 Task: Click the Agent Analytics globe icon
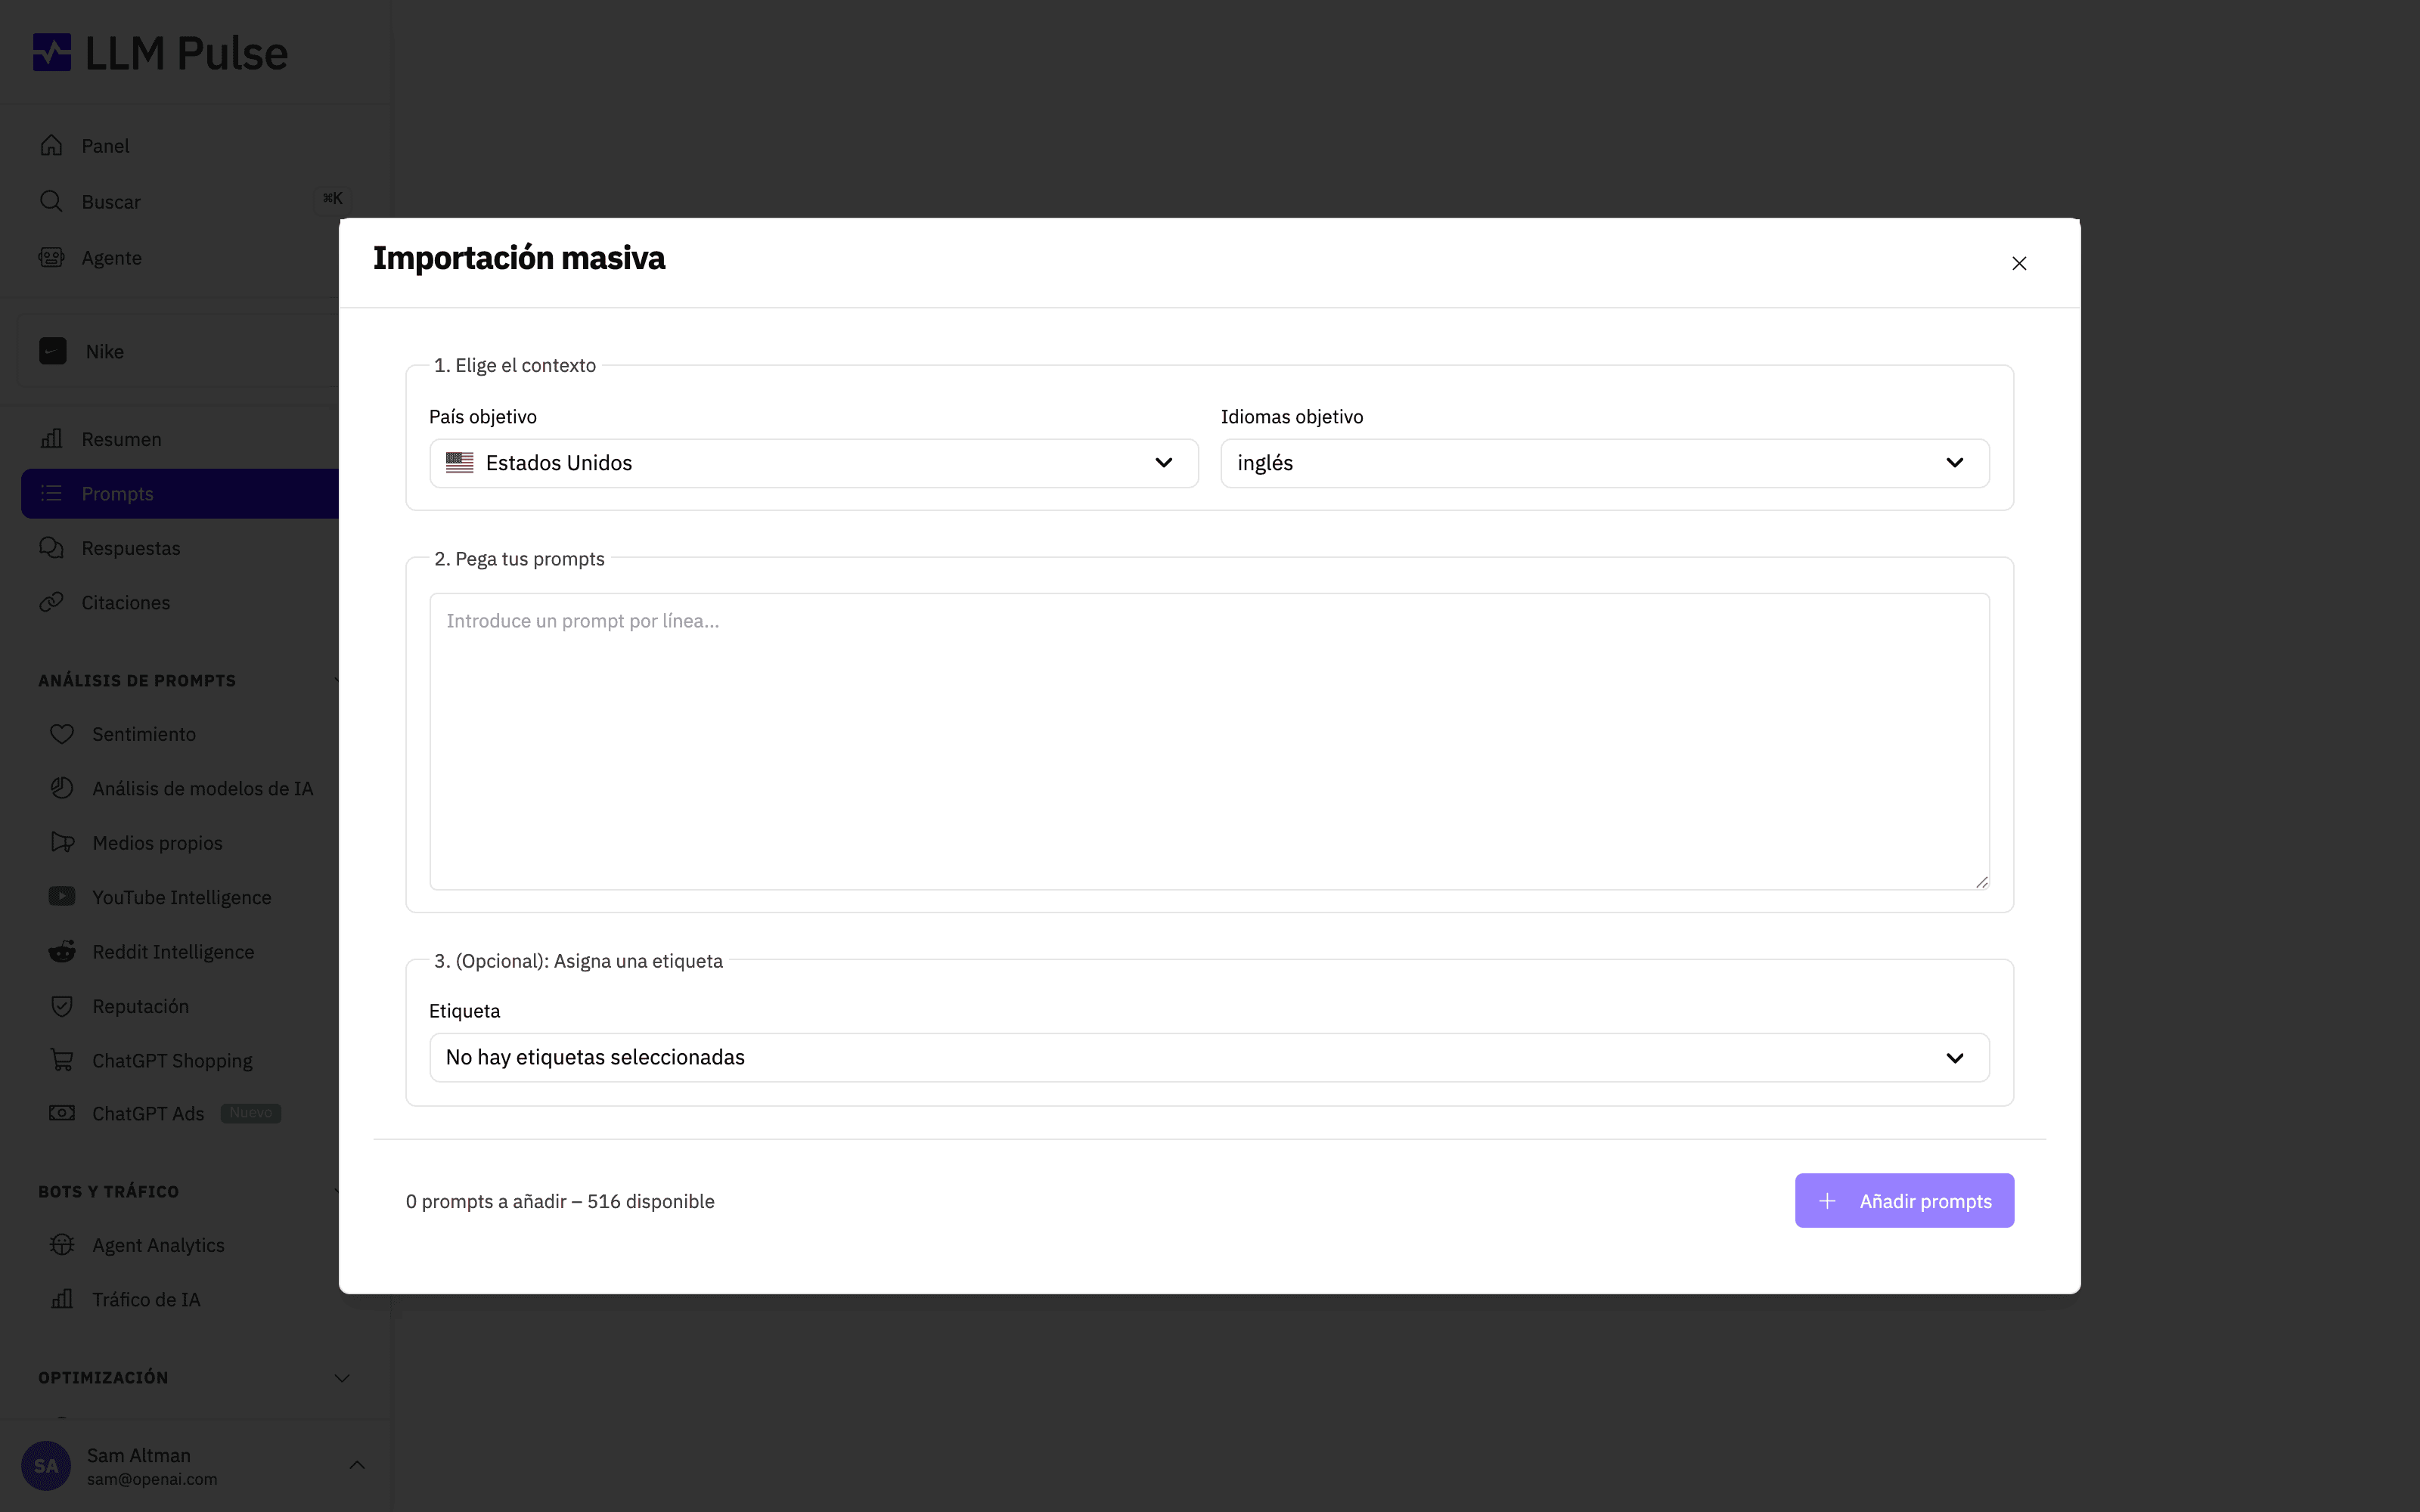tap(62, 1245)
